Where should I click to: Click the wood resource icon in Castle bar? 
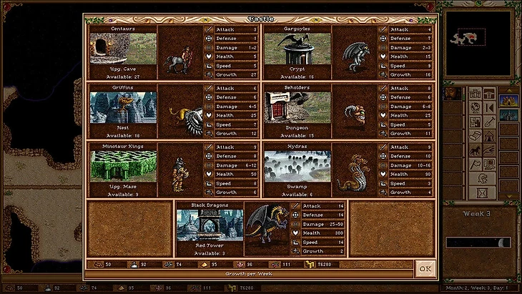(98, 265)
